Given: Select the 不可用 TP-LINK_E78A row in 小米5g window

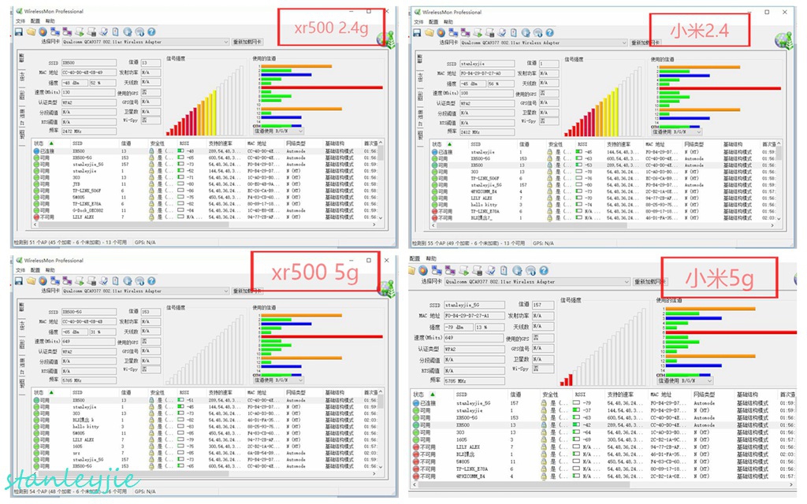Looking at the screenshot, I should (604, 469).
